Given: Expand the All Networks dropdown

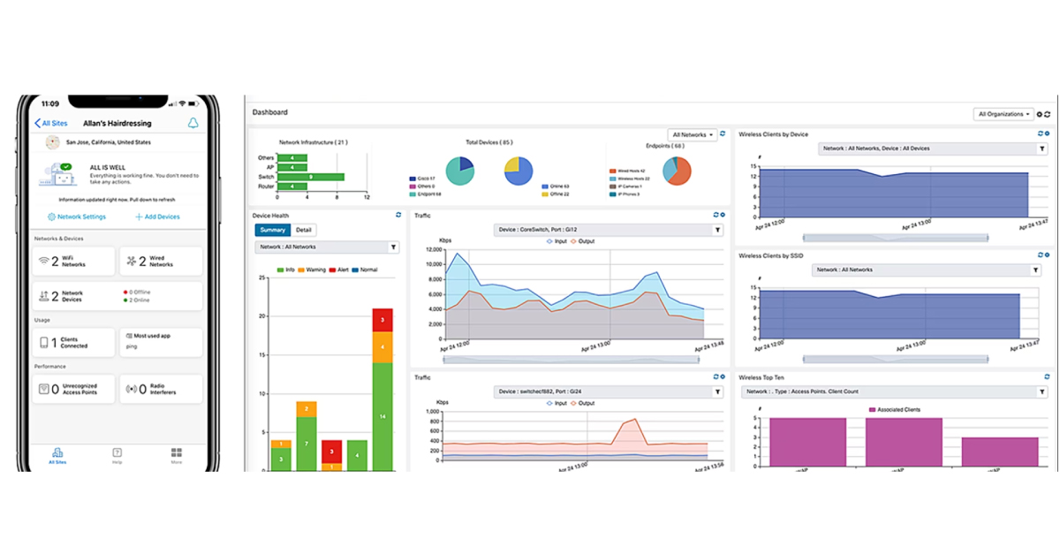Looking at the screenshot, I should click(x=692, y=134).
